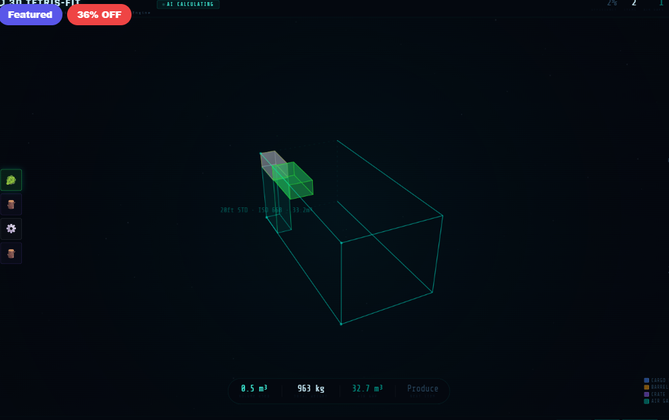Switch to the Produce tab in the status bar
This screenshot has width=669, height=420.
423,388
